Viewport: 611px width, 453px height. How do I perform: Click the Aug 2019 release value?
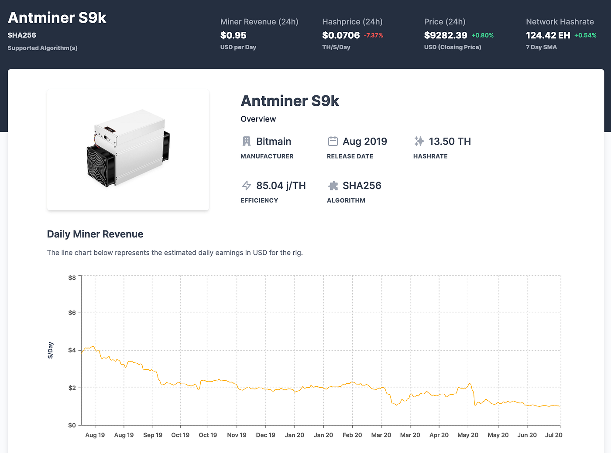click(365, 142)
